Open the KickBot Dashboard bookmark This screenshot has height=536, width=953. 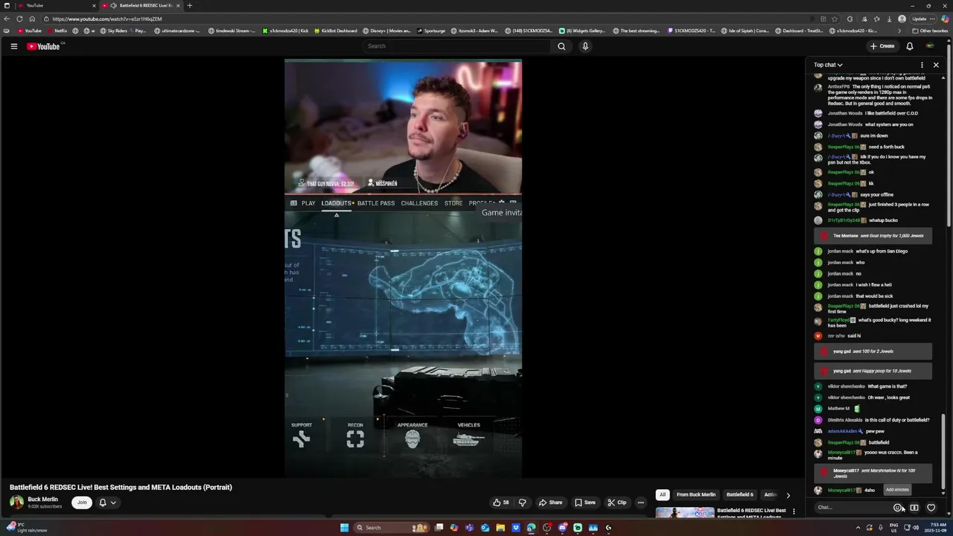pyautogui.click(x=334, y=31)
